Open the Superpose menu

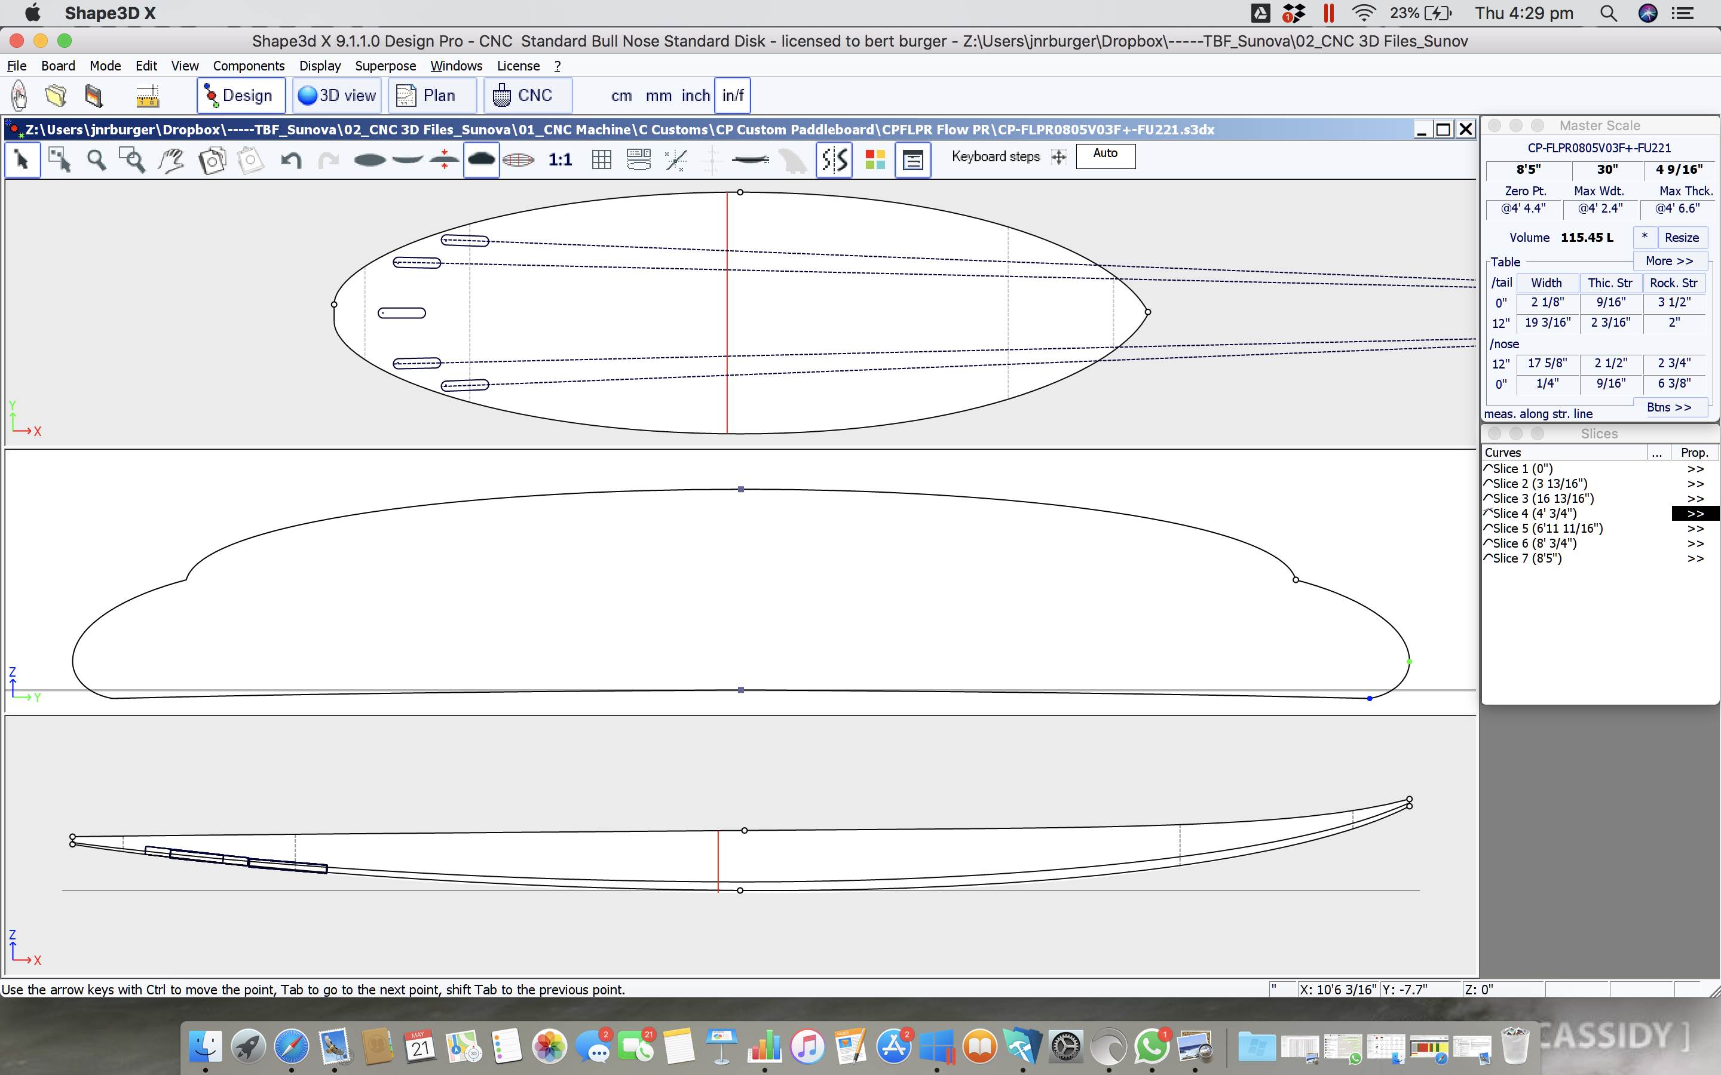pyautogui.click(x=385, y=66)
